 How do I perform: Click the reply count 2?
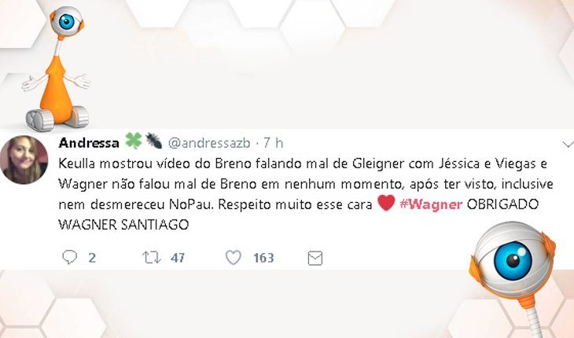(92, 258)
